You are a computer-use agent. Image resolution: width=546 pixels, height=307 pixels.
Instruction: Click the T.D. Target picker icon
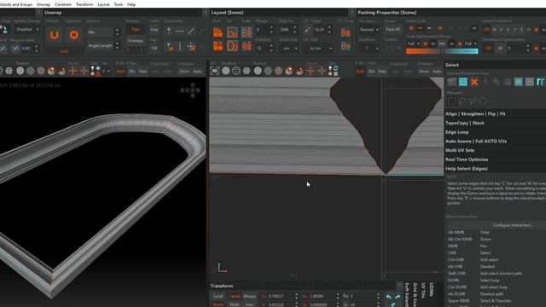click(307, 31)
